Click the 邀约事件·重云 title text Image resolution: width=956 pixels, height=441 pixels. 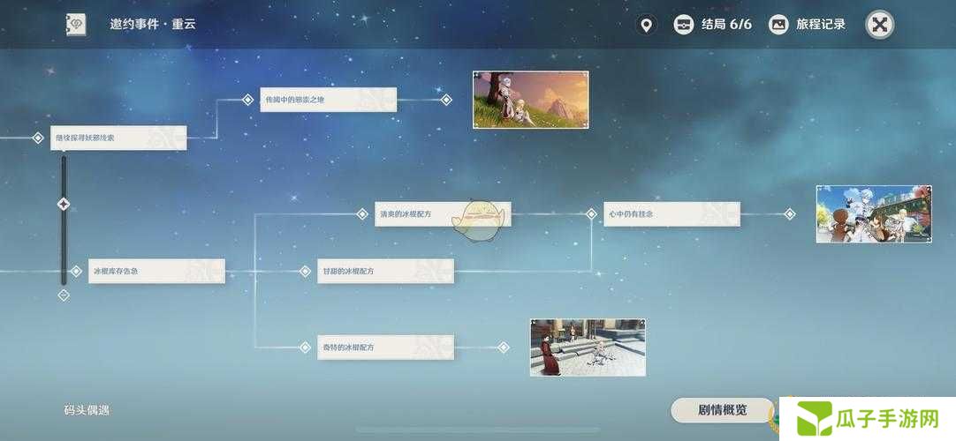(153, 25)
